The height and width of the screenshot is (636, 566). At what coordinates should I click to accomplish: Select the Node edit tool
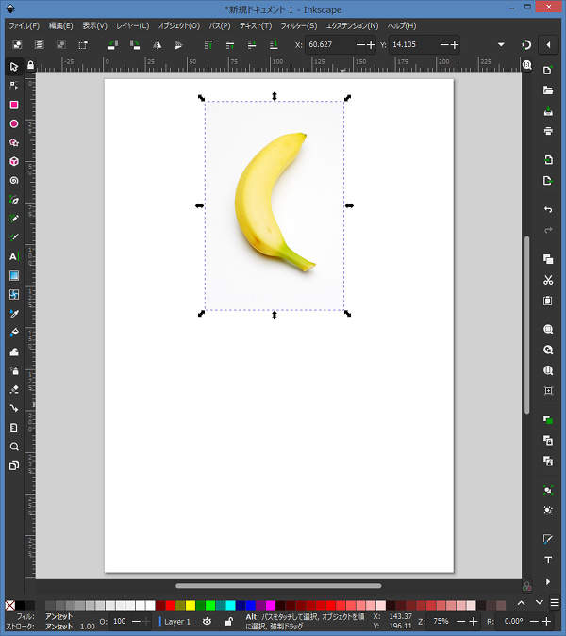(14, 86)
